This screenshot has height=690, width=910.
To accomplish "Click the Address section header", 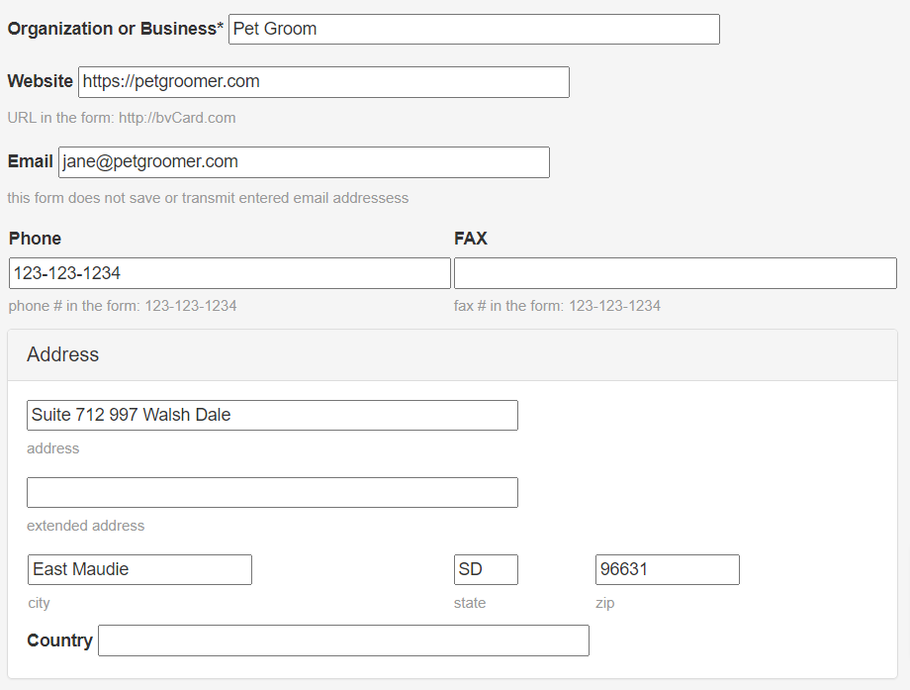I will (x=62, y=353).
